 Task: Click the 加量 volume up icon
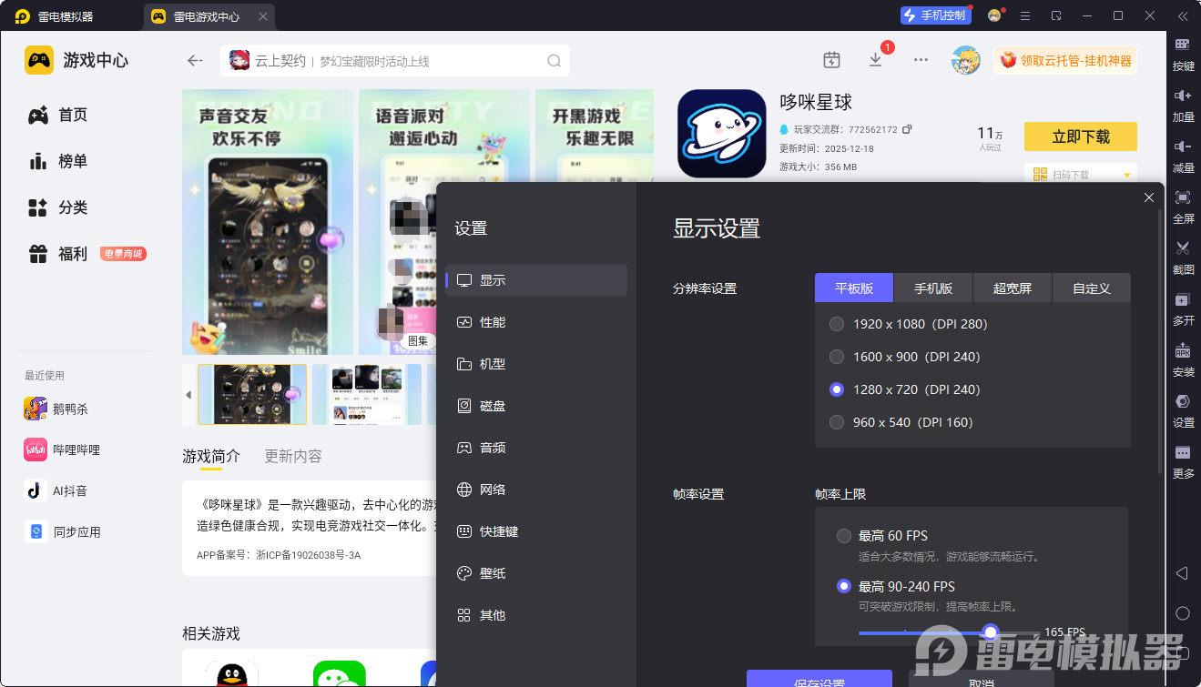pos(1183,96)
